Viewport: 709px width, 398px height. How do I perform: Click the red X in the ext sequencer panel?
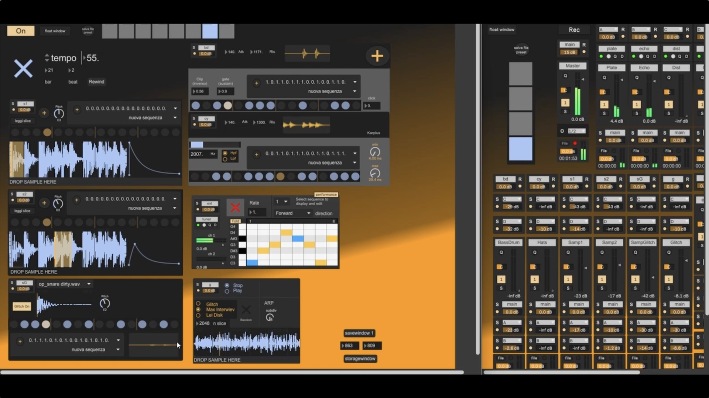click(235, 207)
